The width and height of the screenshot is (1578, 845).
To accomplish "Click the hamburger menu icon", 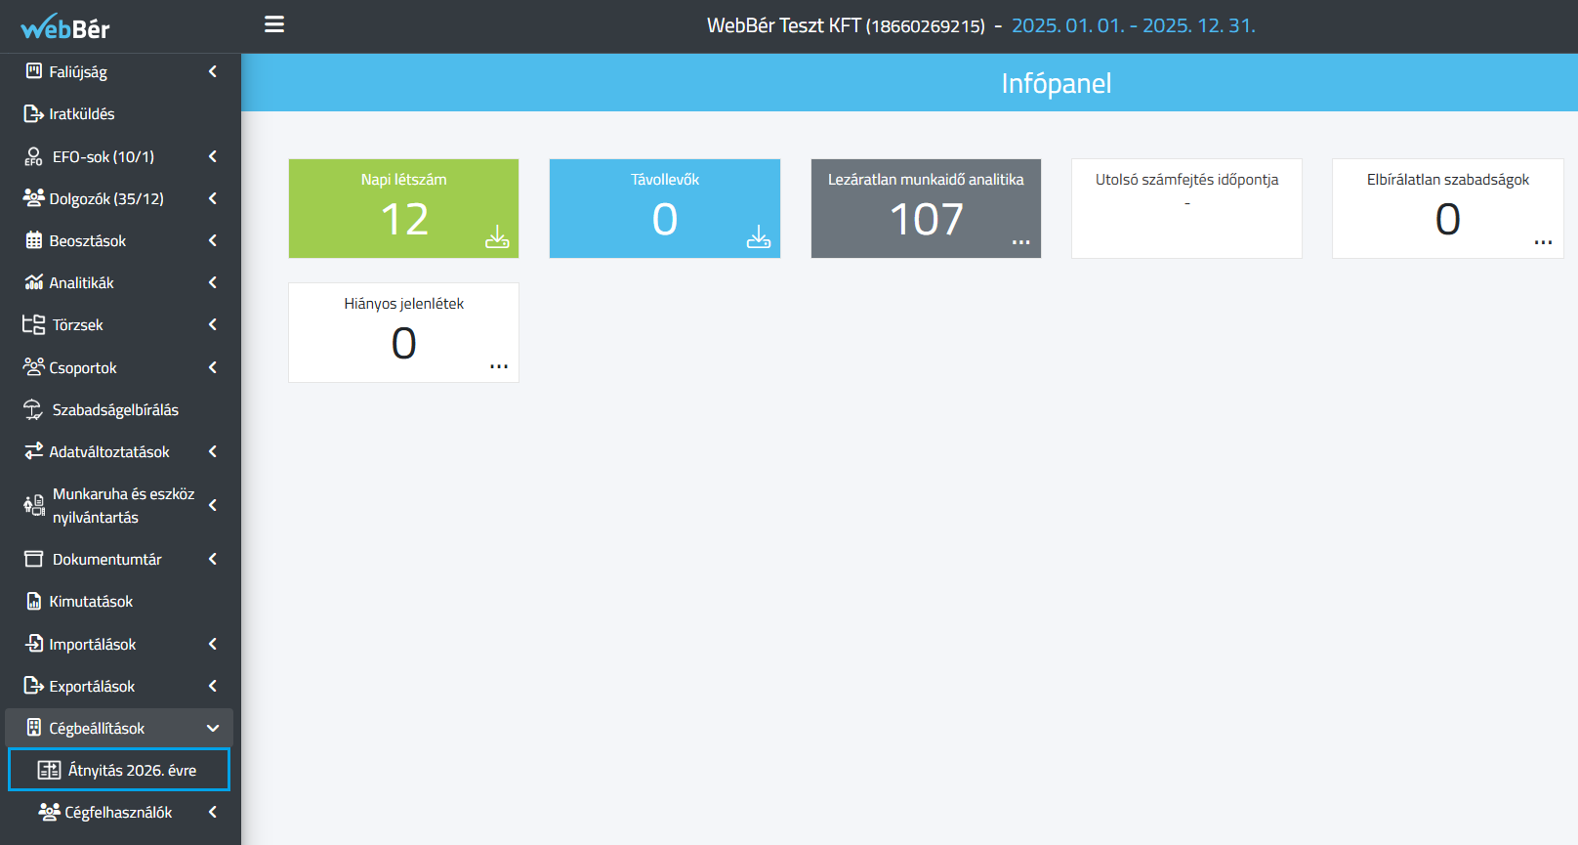I will coord(274,24).
